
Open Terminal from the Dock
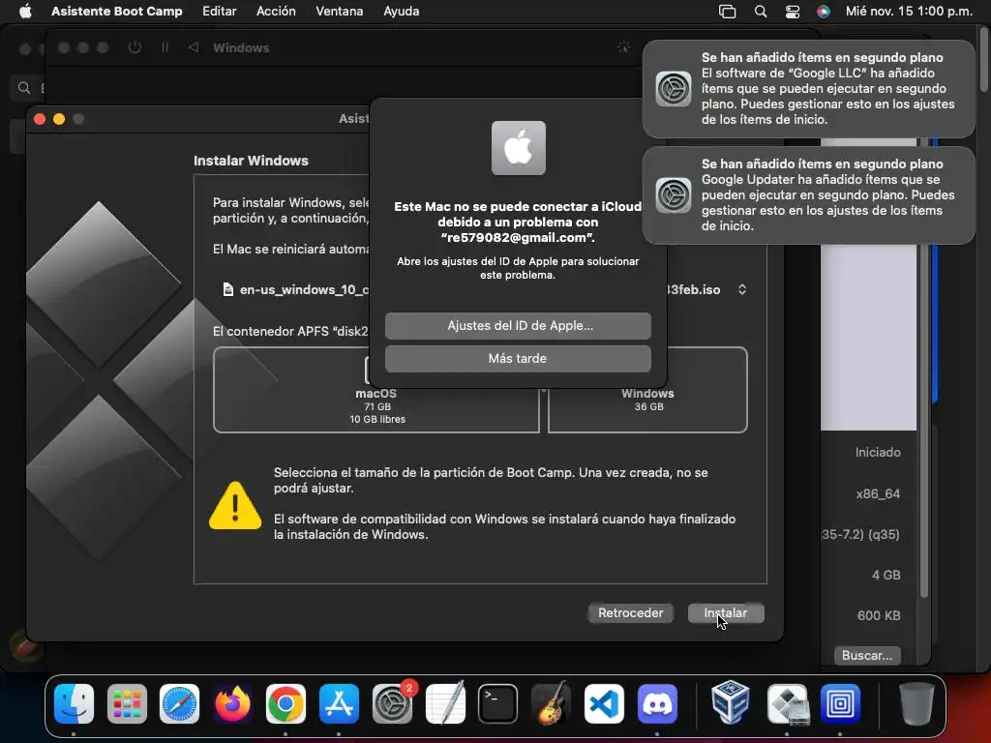(x=498, y=703)
